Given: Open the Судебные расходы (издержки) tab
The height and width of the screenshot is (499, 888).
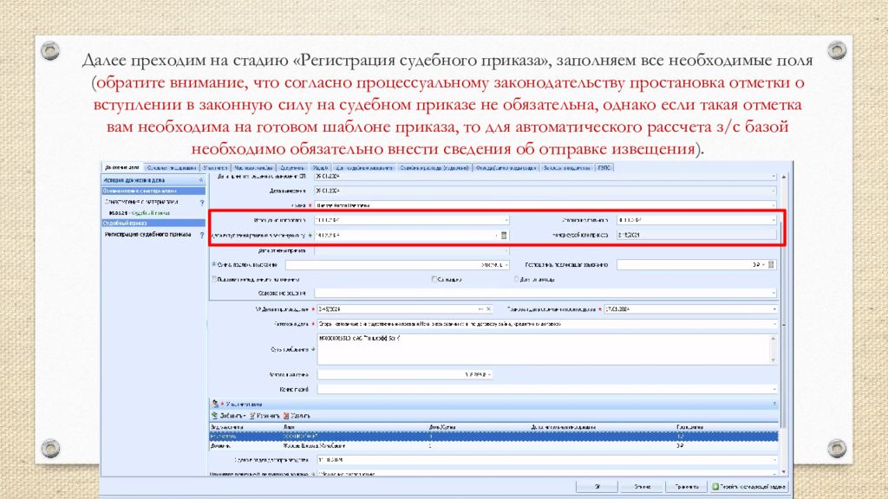Looking at the screenshot, I should (434, 168).
